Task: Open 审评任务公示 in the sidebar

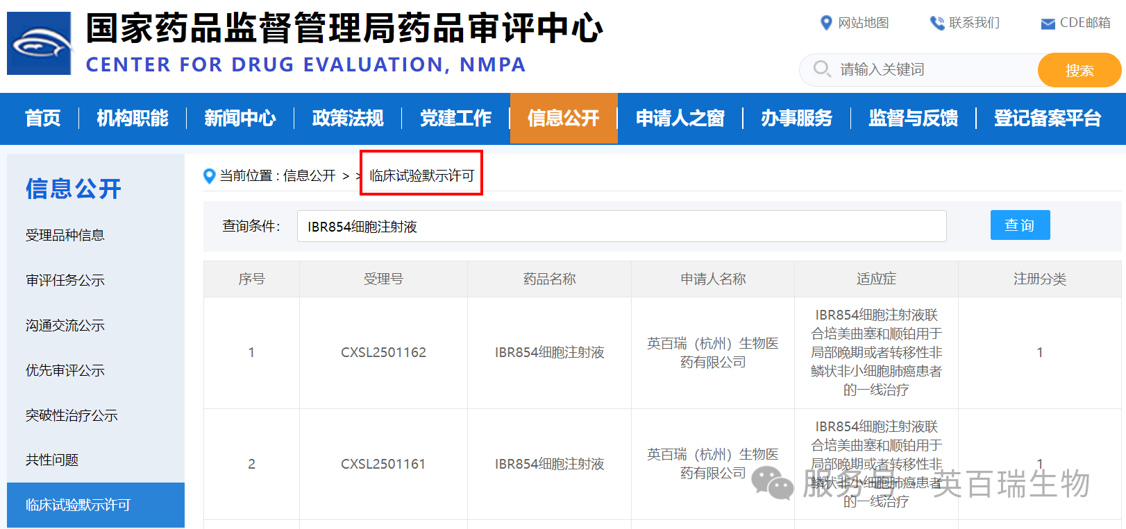Action: tap(65, 281)
